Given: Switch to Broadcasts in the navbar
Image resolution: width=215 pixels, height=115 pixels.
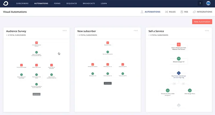Looking at the screenshot, I should [89, 3].
